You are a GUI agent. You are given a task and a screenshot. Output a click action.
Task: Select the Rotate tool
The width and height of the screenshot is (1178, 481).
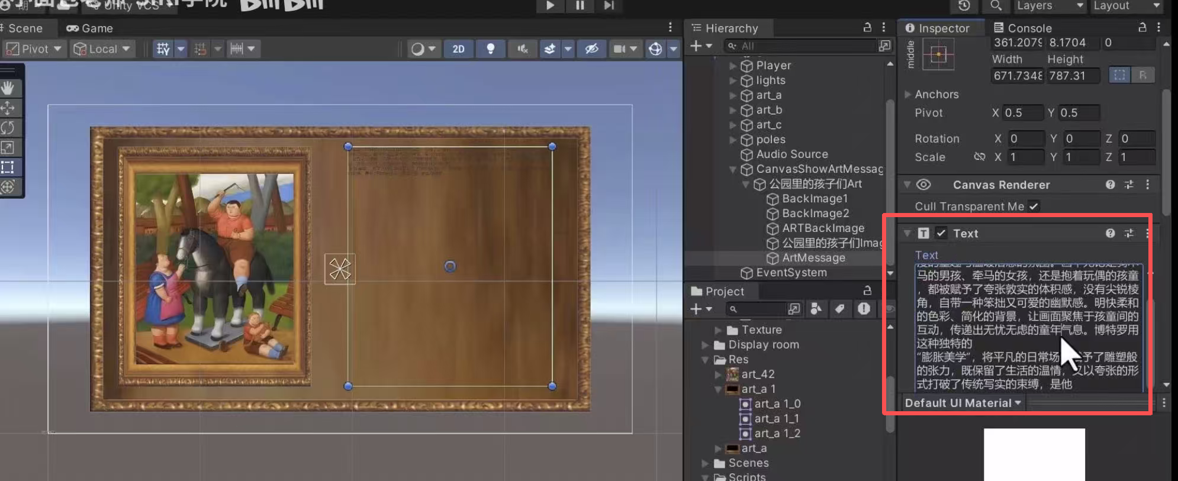click(x=8, y=127)
